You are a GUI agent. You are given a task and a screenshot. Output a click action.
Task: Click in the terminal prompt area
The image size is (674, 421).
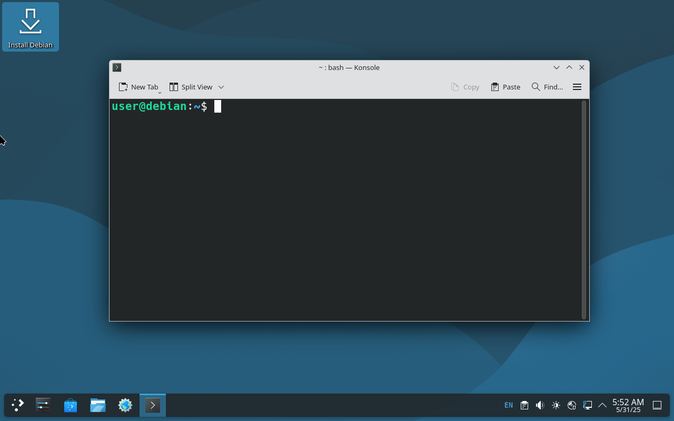(x=345, y=209)
